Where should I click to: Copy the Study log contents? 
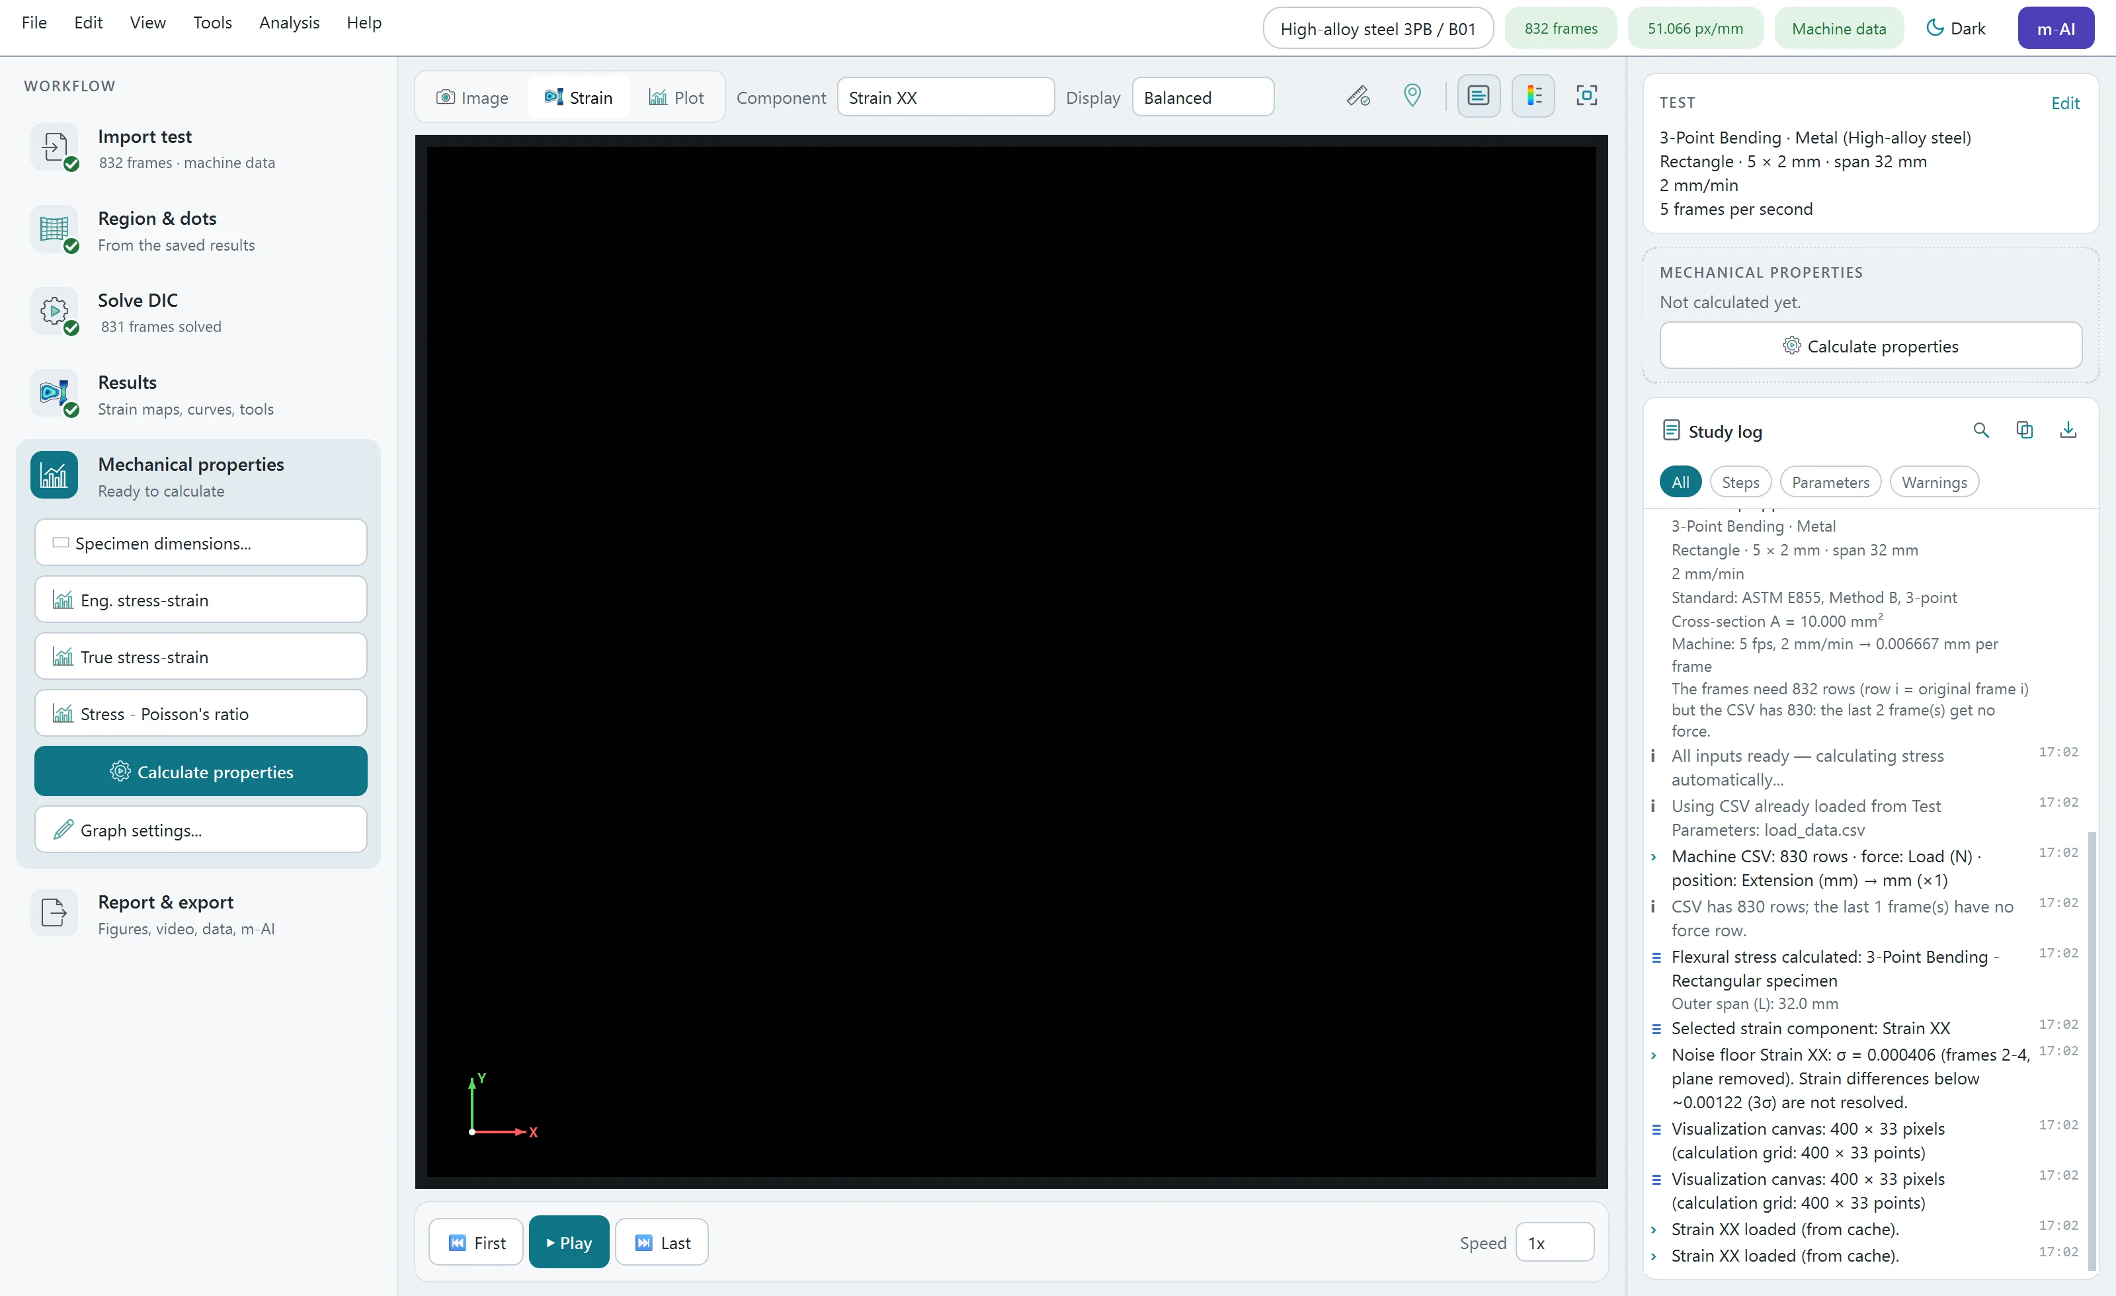[2024, 430]
